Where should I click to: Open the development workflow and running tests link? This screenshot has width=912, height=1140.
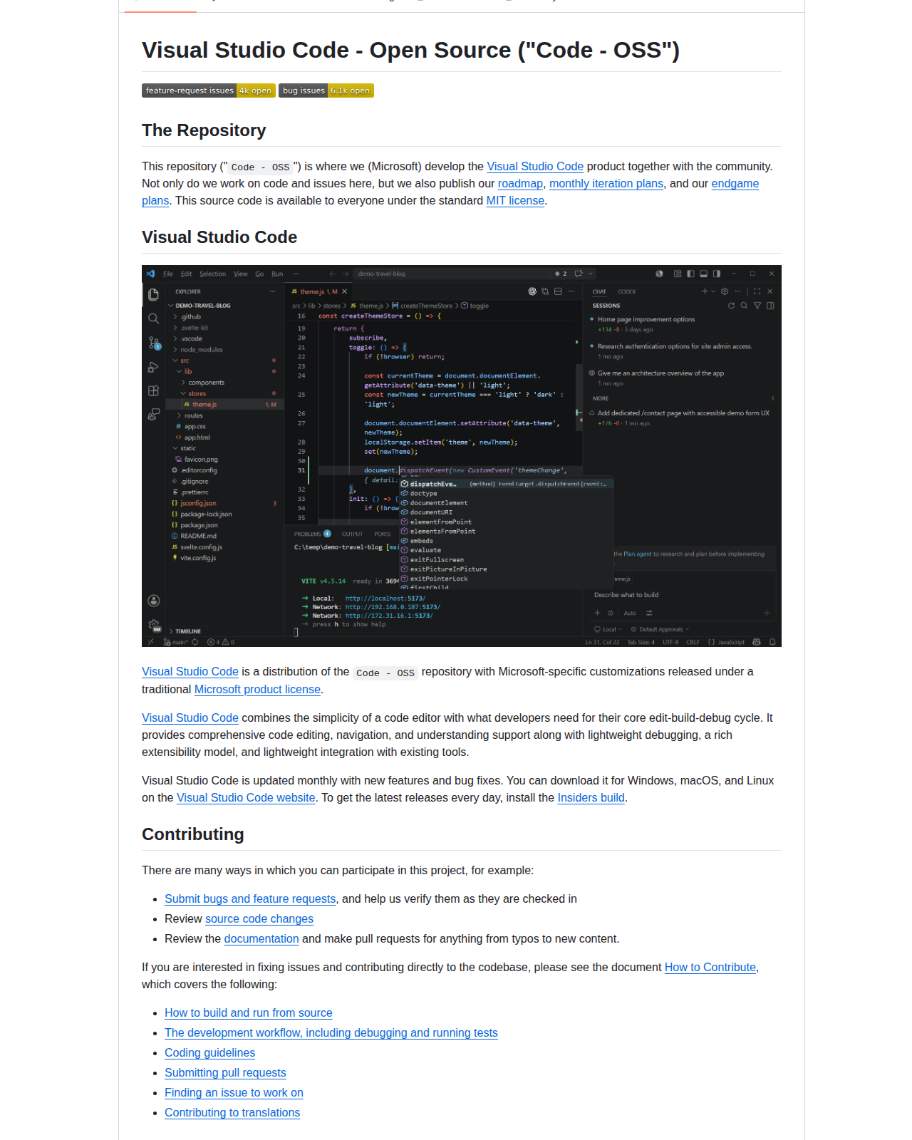pos(331,1032)
